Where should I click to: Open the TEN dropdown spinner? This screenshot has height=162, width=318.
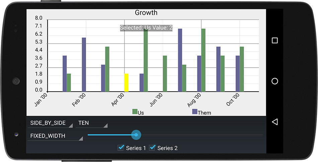[x=91, y=123]
